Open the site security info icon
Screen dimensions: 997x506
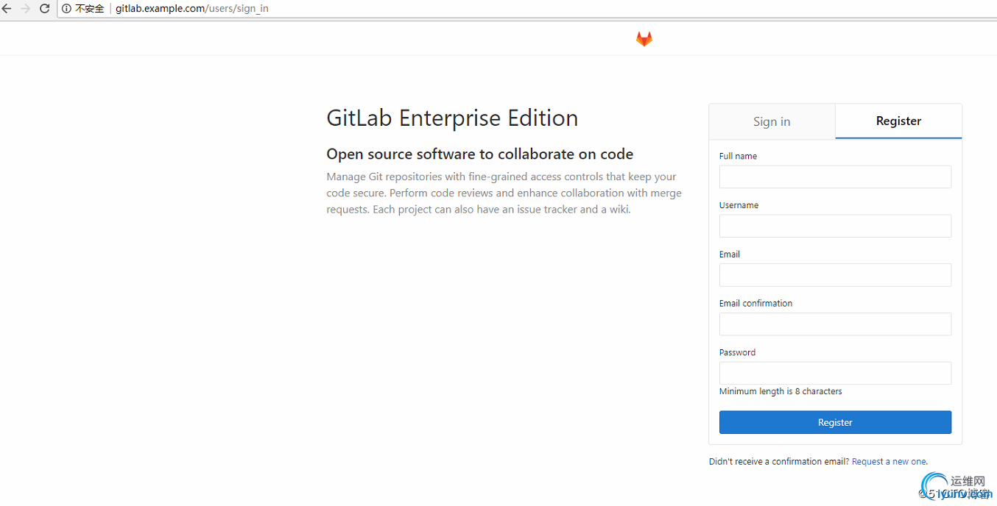[x=66, y=9]
